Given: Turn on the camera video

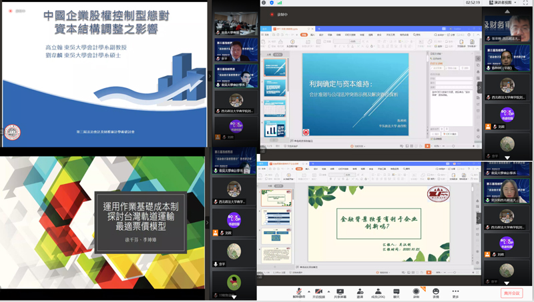Looking at the screenshot, I should tap(318, 291).
